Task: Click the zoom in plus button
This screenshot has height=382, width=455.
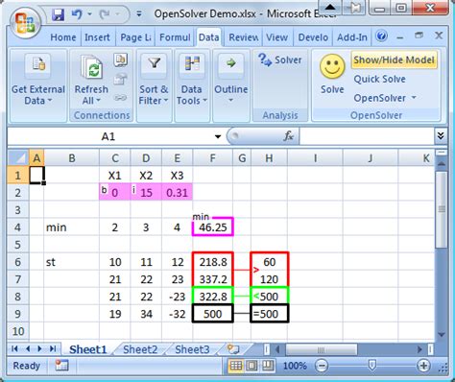Action: 423,366
